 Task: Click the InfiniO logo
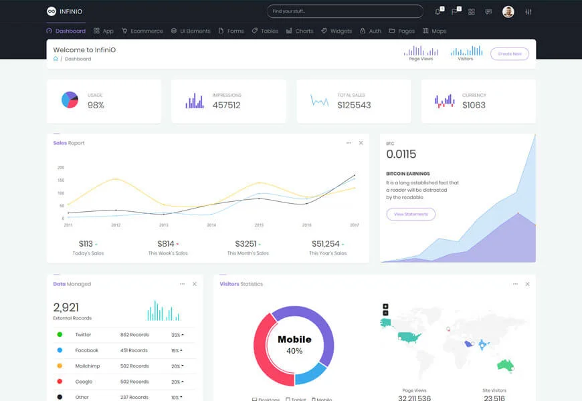pyautogui.click(x=65, y=11)
